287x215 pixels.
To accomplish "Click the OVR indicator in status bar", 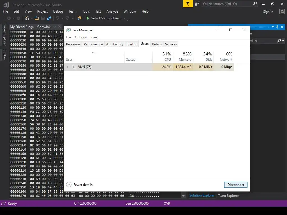I will 167,204.
